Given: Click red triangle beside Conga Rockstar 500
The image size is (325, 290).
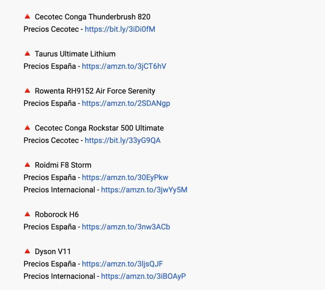Looking at the screenshot, I should pos(27,128).
